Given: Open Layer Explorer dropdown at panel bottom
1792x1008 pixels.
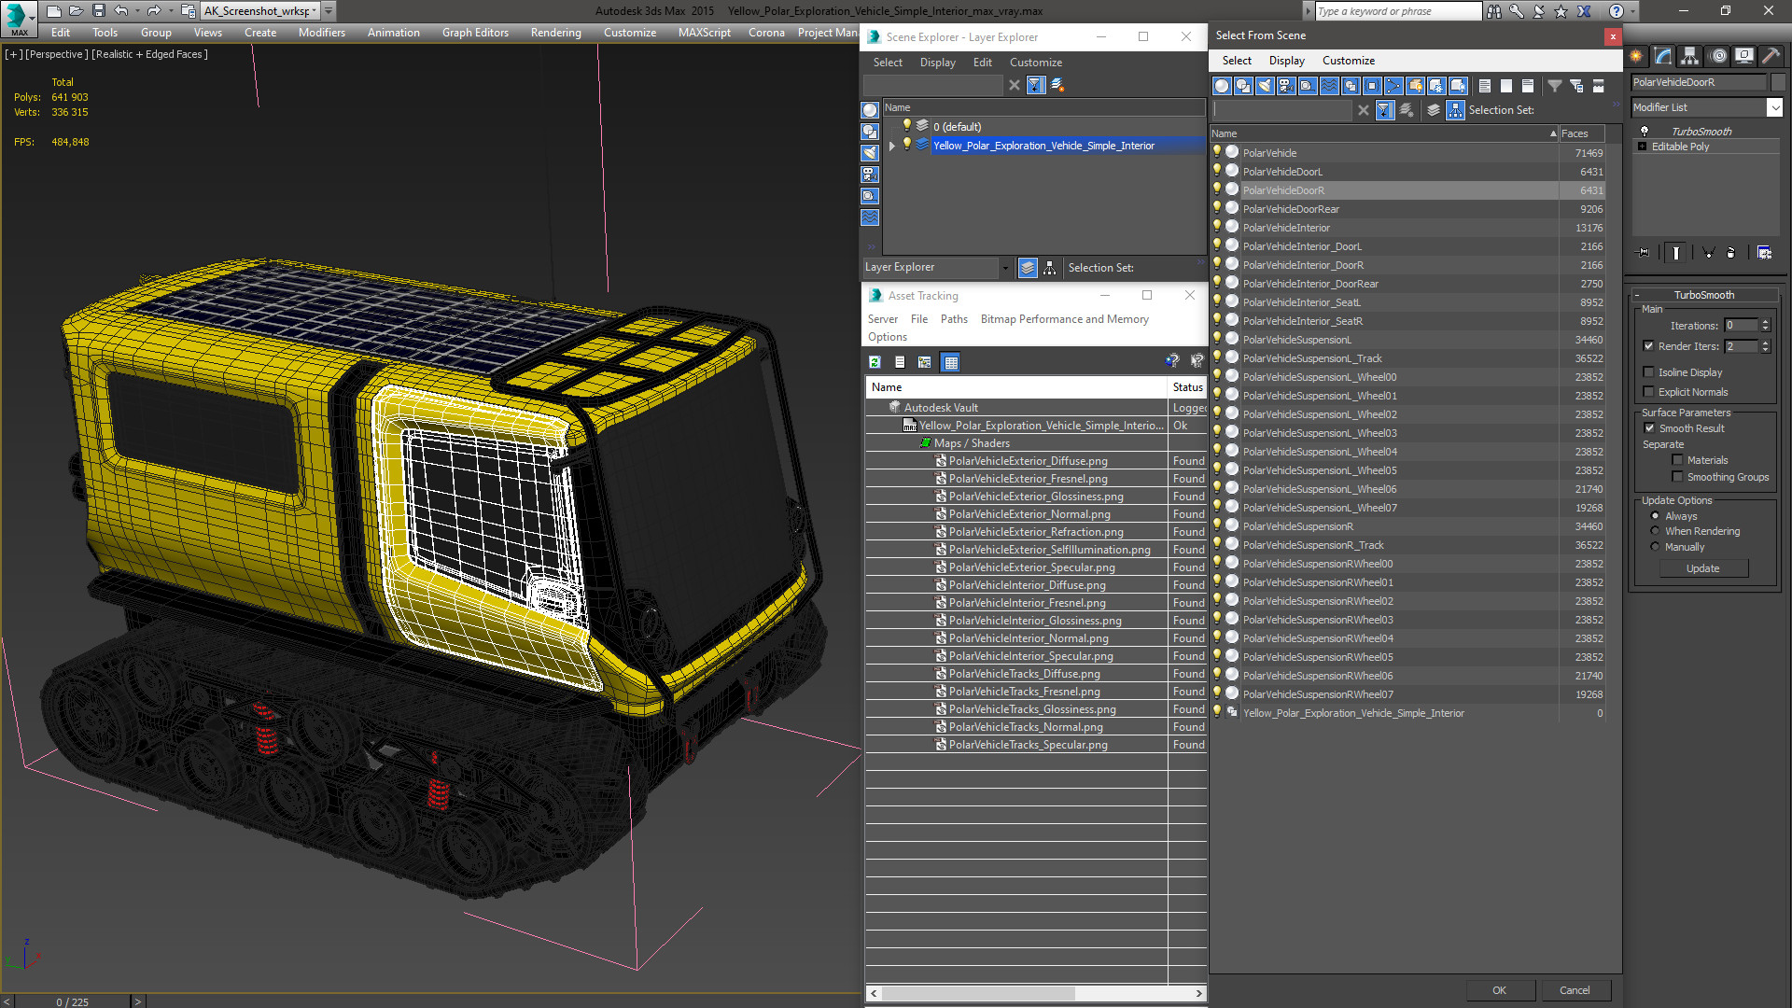Looking at the screenshot, I should coord(1005,268).
